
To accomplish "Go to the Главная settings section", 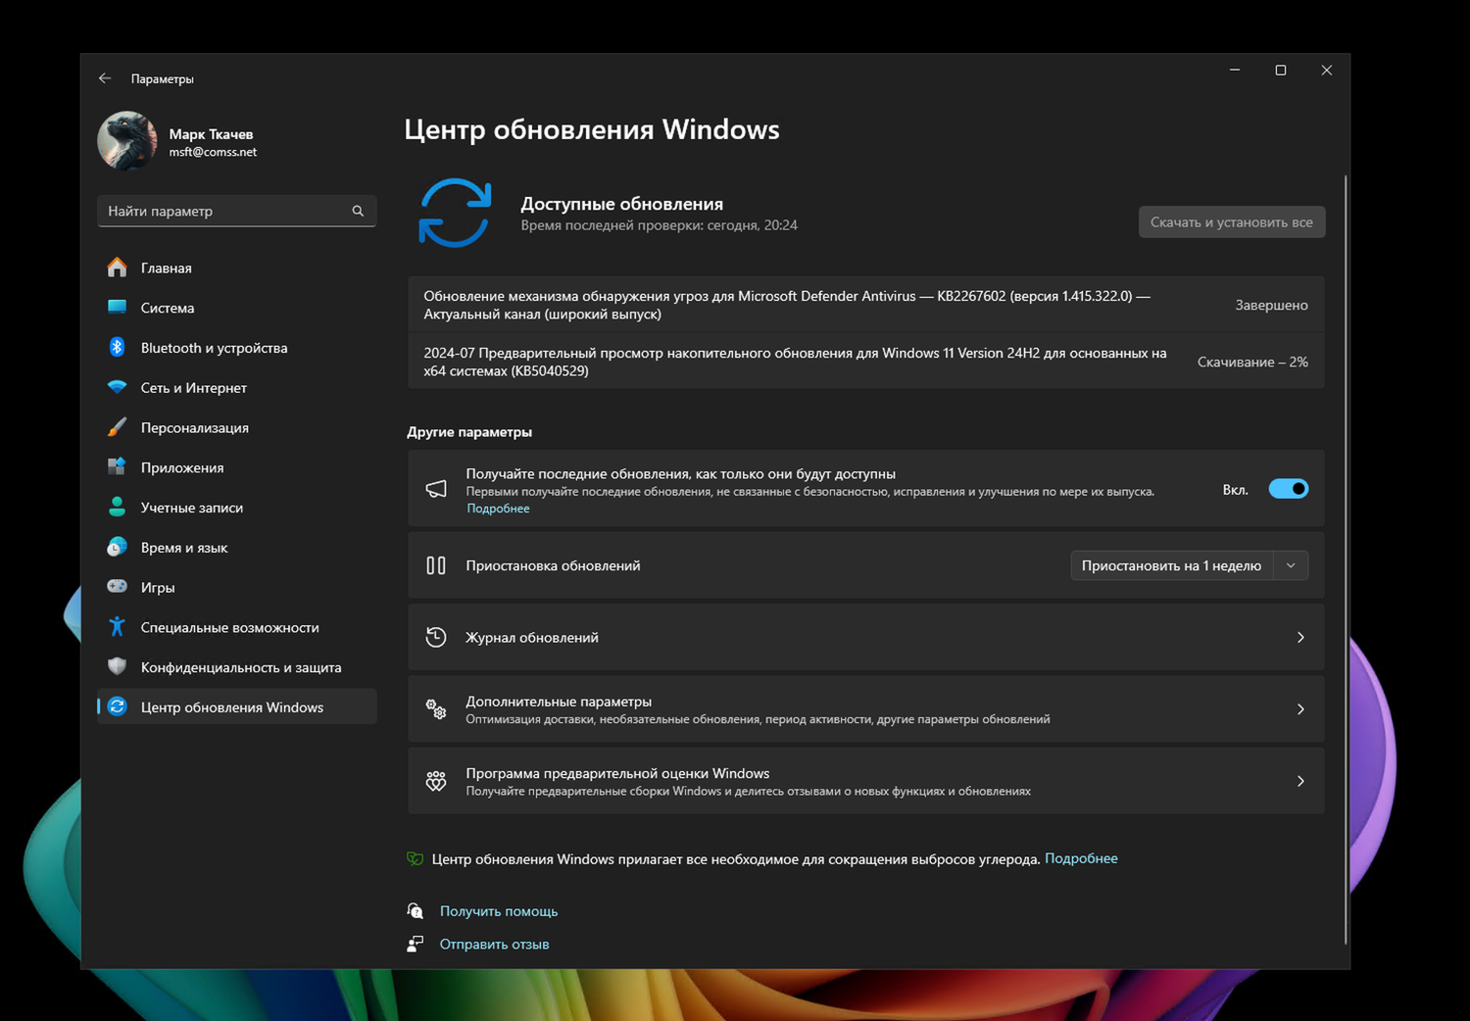I will pos(237,267).
